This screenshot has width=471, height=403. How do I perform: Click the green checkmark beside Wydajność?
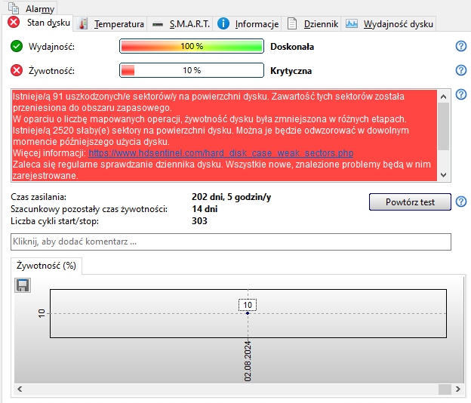(x=17, y=47)
